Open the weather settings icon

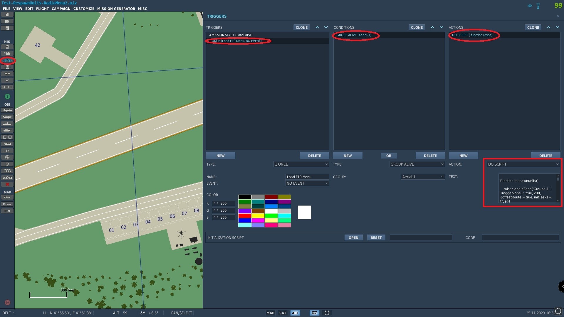pyautogui.click(x=7, y=53)
